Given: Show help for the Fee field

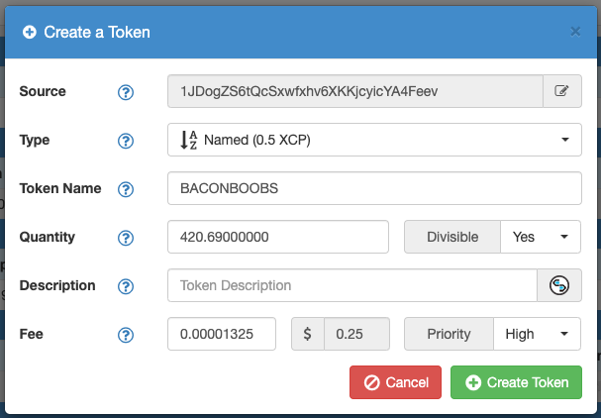Looking at the screenshot, I should click(x=126, y=335).
